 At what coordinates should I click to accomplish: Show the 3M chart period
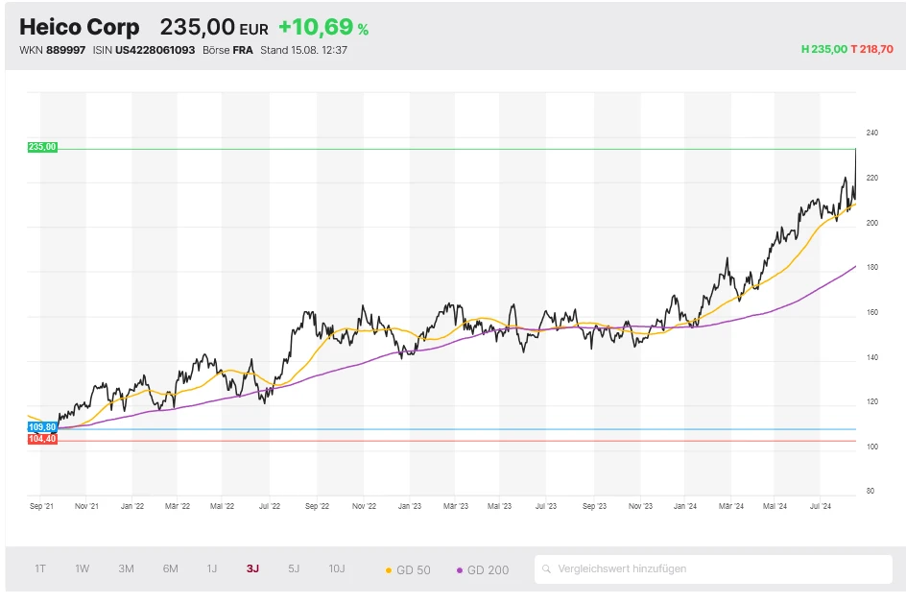[126, 568]
